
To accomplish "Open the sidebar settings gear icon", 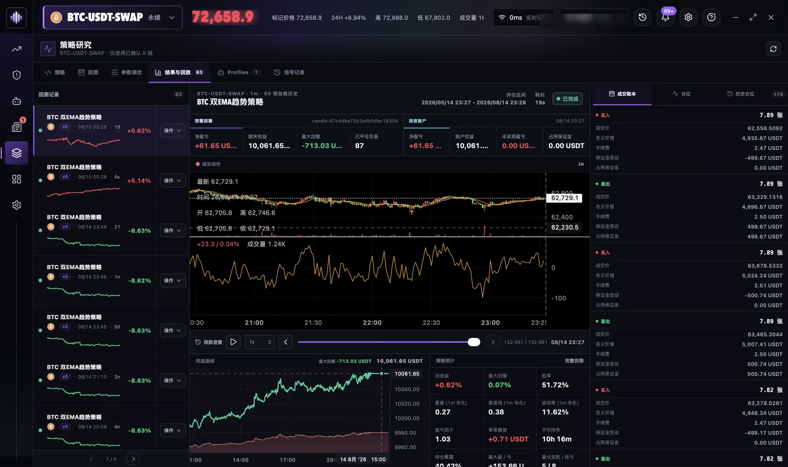I will coord(17,205).
